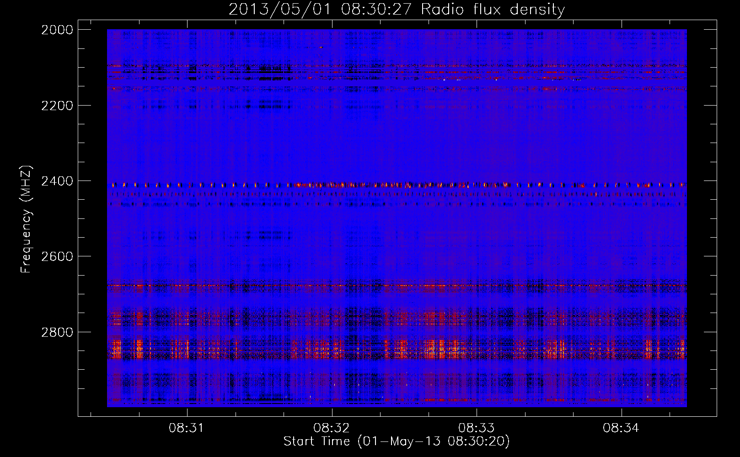The width and height of the screenshot is (740, 457).
Task: Click the 'Frequency (MHZ)' axis title
Action: click(27, 219)
